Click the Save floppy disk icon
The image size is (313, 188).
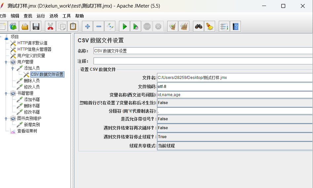coord(36,26)
